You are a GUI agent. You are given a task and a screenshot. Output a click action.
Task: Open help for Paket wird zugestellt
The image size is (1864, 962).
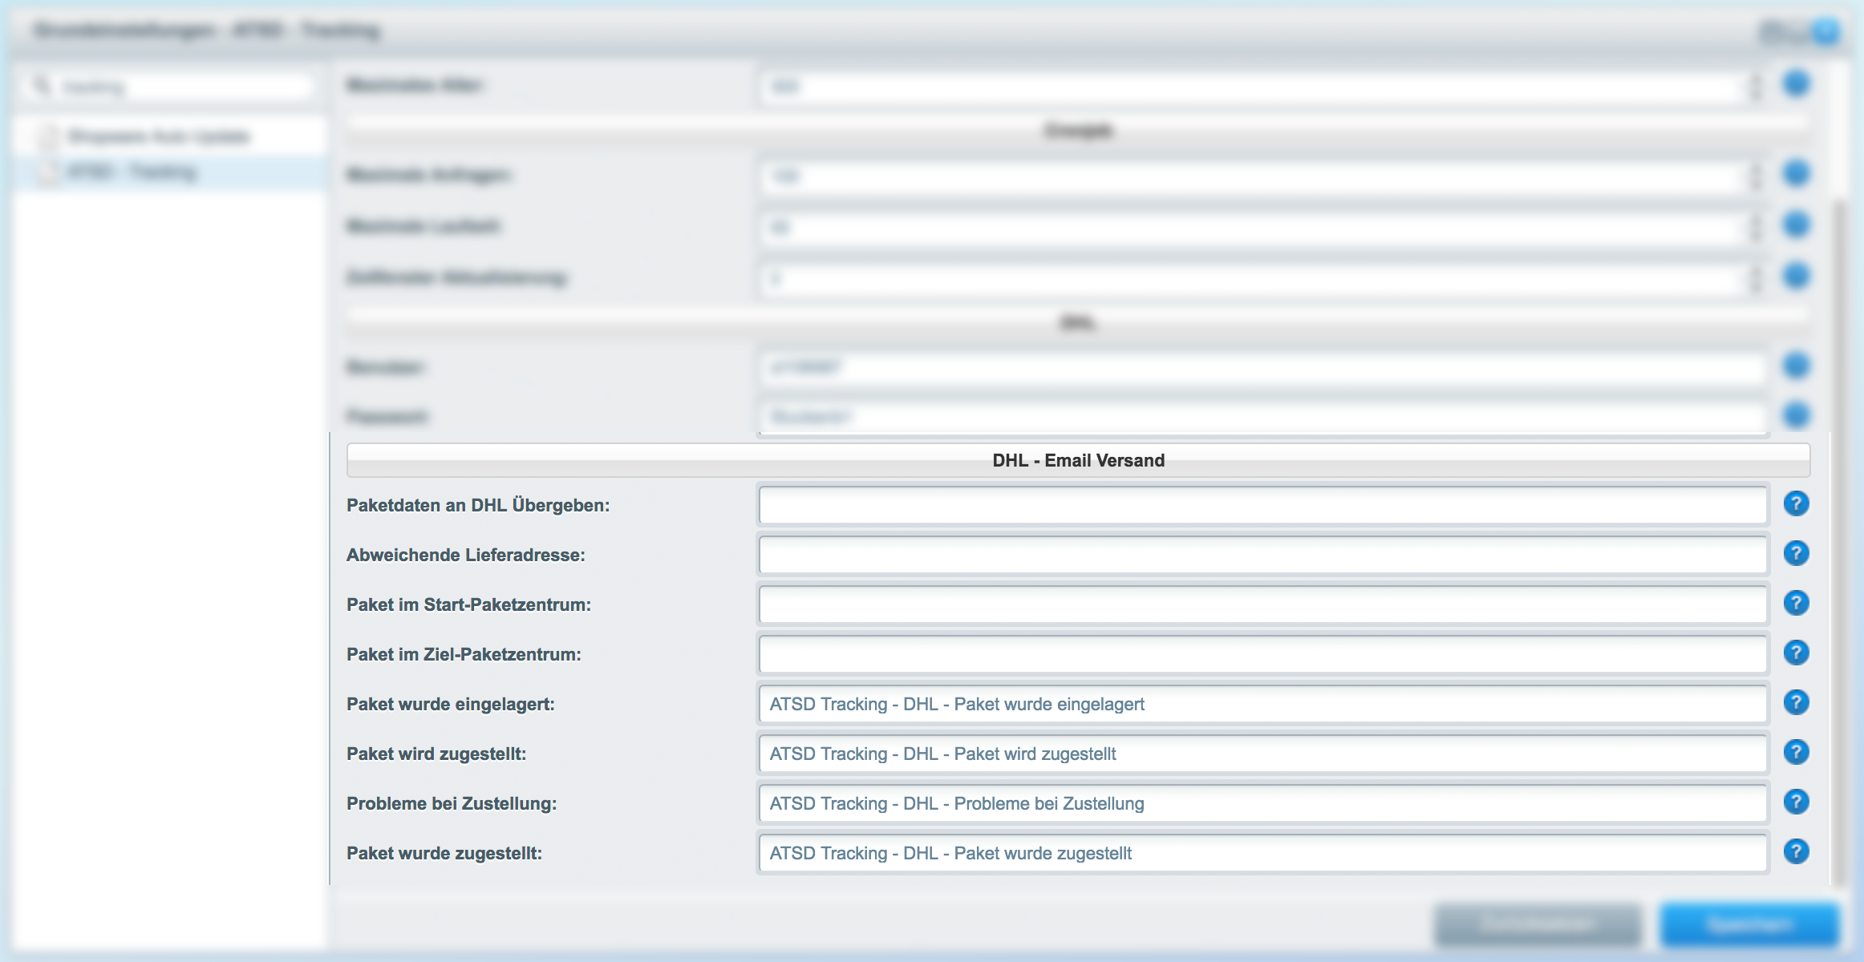1796,752
